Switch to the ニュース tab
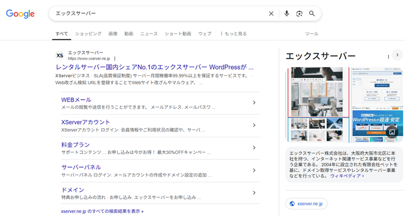405x216 pixels. click(x=149, y=34)
